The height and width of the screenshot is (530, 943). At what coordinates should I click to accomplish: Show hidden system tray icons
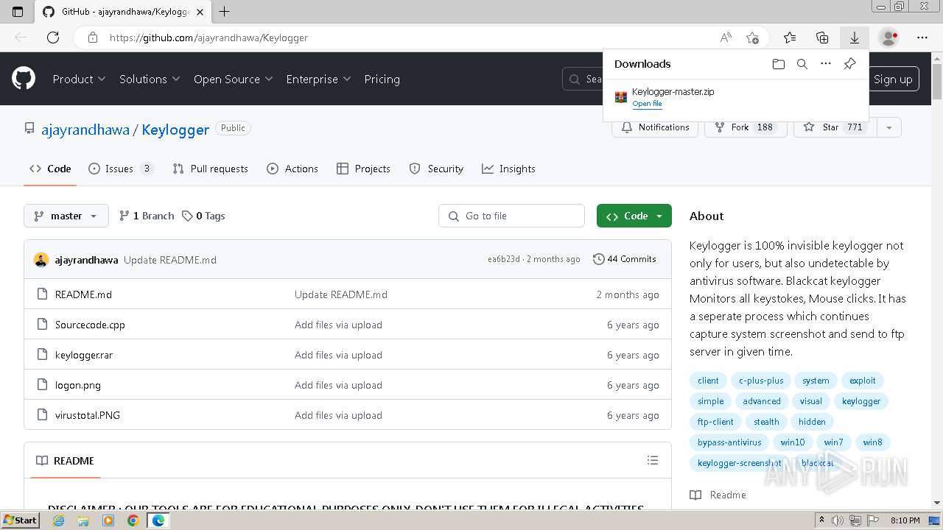[x=822, y=520]
